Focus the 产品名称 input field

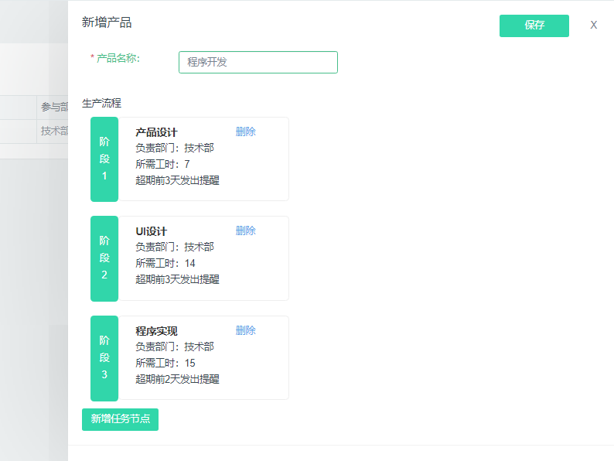pyautogui.click(x=258, y=63)
